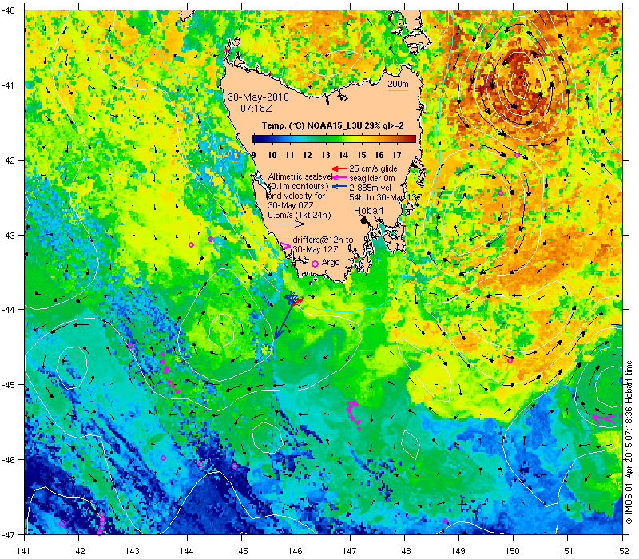The width and height of the screenshot is (639, 559).
Task: Click the '152' longitude axis label
Action: [x=623, y=551]
